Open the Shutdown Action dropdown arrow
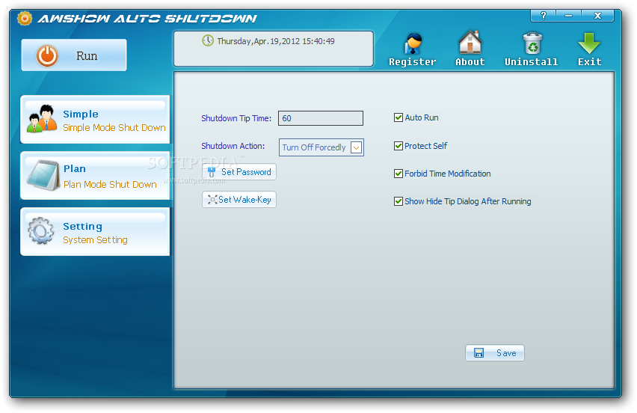Screen dimensions: 637x413 click(357, 147)
